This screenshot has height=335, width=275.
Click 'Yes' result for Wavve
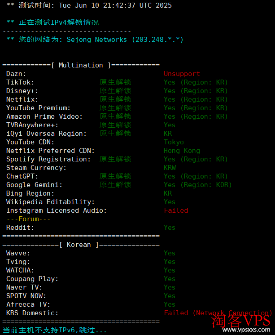tap(170, 253)
